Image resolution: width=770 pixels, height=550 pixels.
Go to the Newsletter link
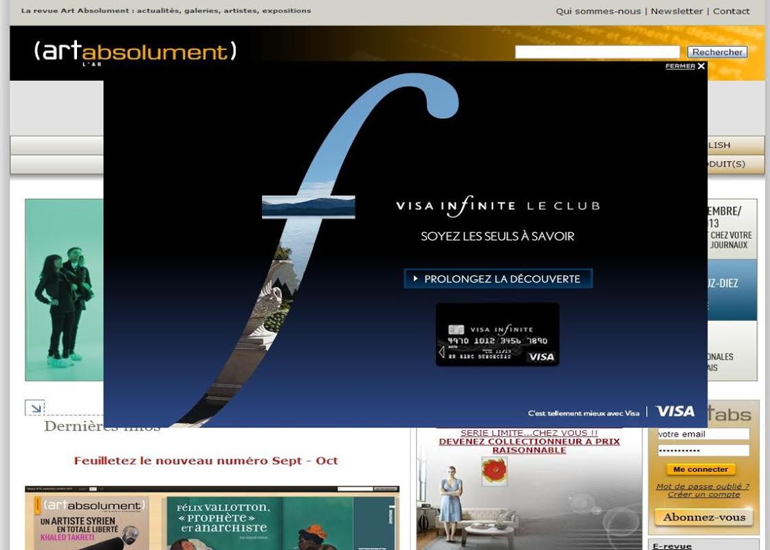click(x=676, y=11)
